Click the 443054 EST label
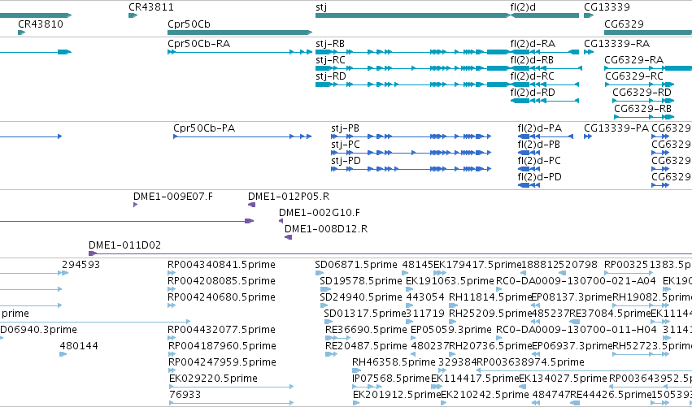Screen dimensions: 692x407 425,297
